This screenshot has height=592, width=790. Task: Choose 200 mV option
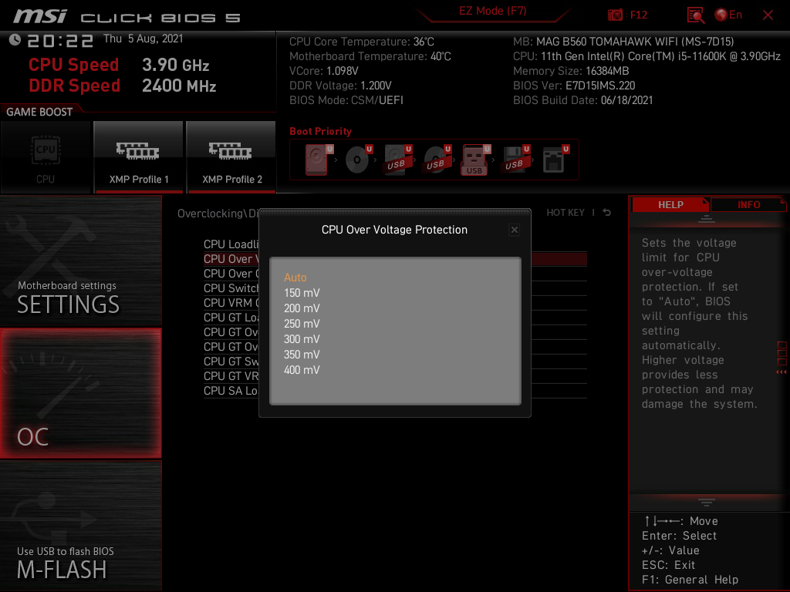tap(302, 308)
